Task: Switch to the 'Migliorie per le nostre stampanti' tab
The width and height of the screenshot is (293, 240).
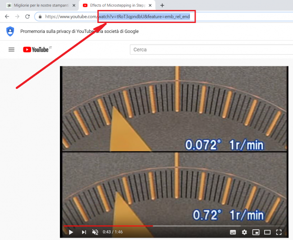Action: (38, 5)
